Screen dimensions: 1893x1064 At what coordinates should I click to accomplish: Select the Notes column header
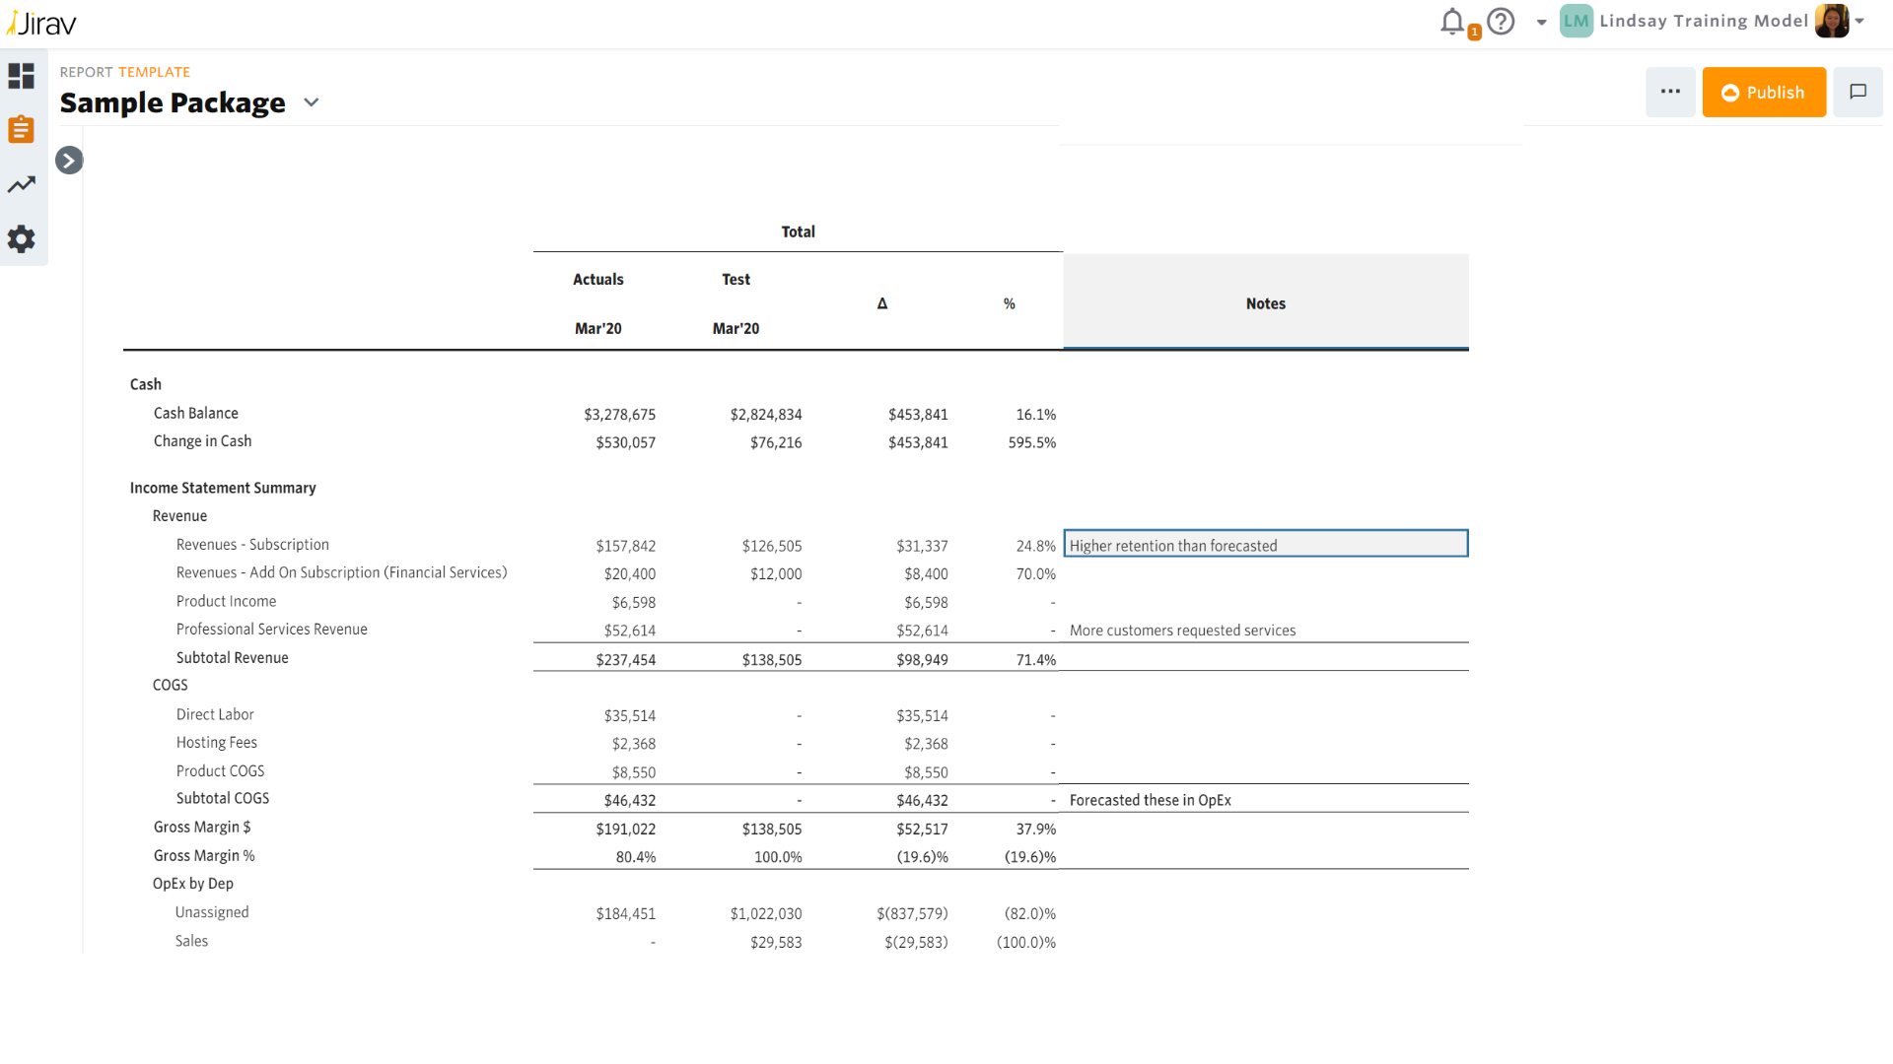coord(1265,303)
